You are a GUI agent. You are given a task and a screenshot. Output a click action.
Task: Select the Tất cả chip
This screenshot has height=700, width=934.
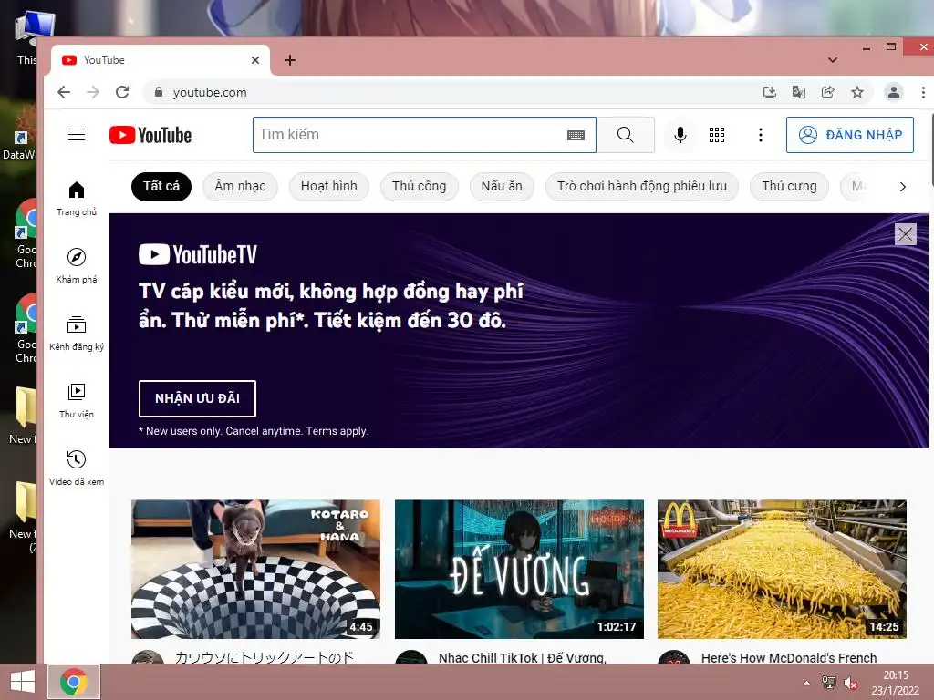161,186
